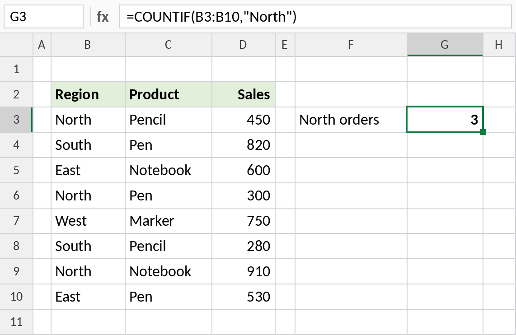Select the Notebook cell in row 5

click(168, 170)
